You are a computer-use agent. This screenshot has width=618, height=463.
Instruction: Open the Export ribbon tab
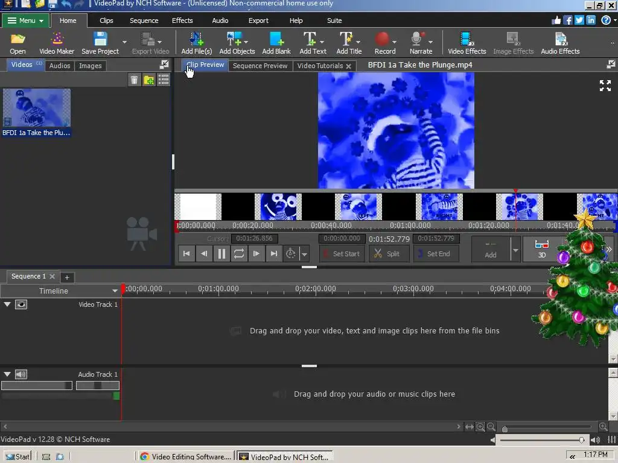pyautogui.click(x=258, y=20)
